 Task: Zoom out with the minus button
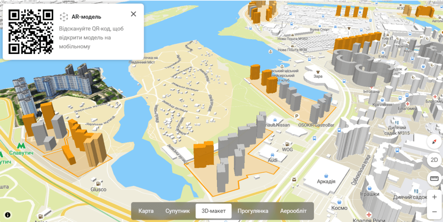pyautogui.click(x=434, y=212)
